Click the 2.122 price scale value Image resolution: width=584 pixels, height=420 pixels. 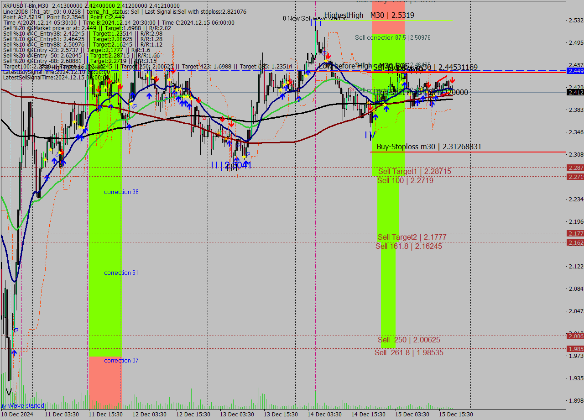point(576,267)
